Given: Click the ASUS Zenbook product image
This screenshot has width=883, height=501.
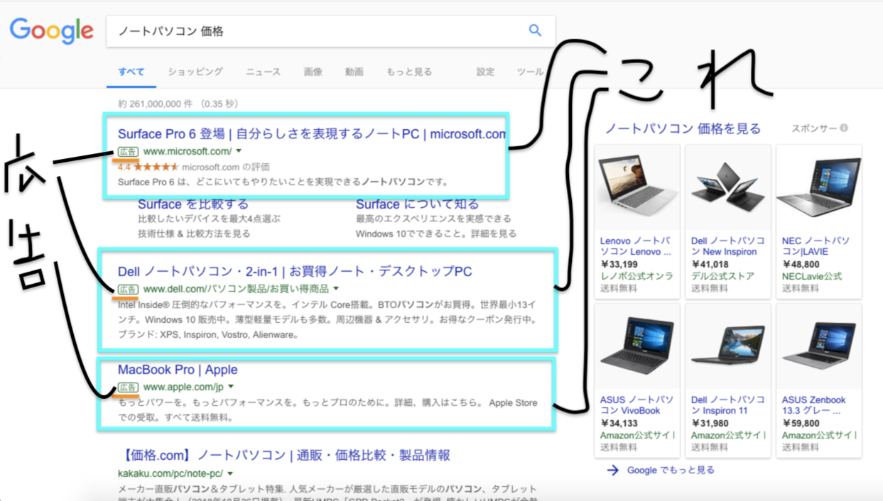Looking at the screenshot, I should tap(818, 347).
